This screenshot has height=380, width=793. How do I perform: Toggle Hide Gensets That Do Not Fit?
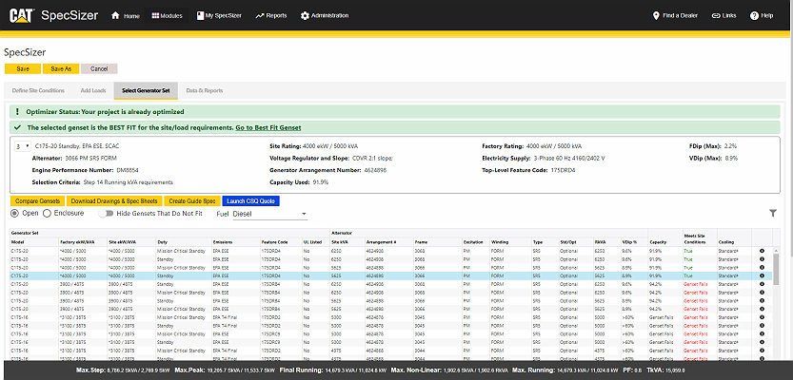106,214
